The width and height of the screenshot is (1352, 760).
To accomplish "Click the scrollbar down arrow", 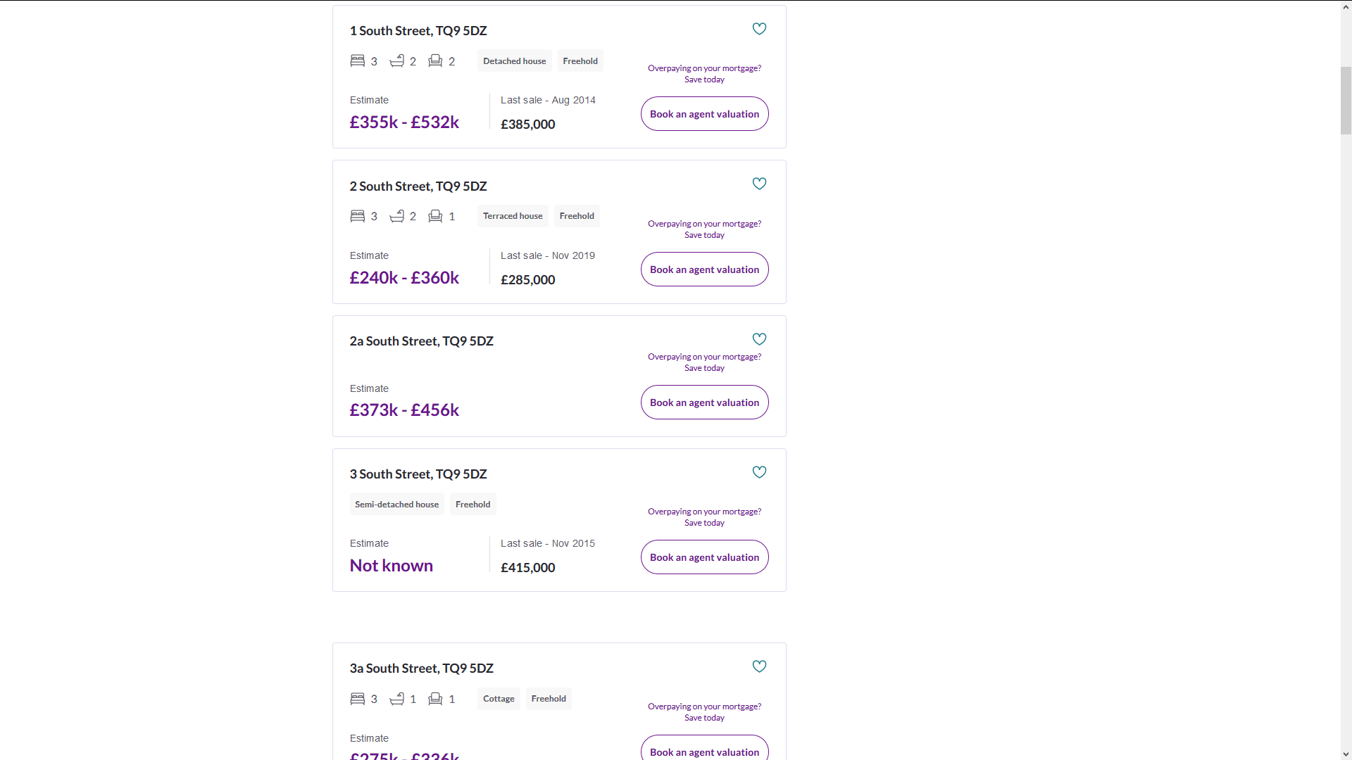I will (x=1346, y=754).
